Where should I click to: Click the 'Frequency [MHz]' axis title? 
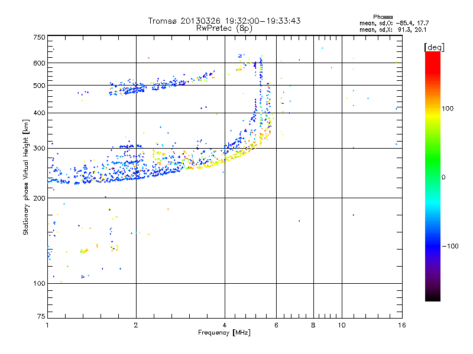point(224,333)
